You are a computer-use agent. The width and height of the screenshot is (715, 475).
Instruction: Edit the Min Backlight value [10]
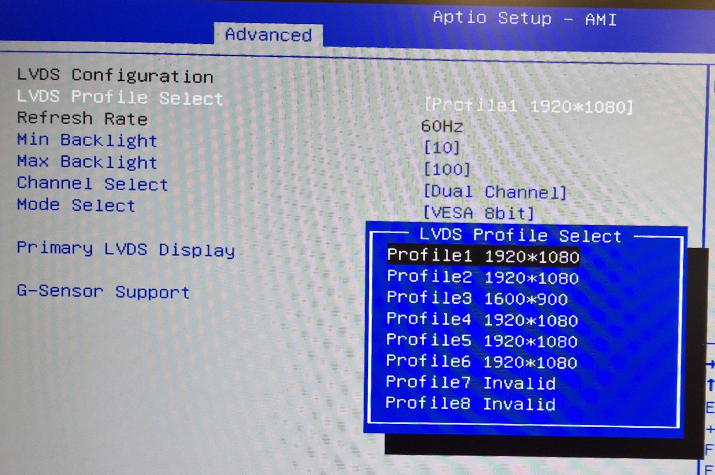(442, 148)
